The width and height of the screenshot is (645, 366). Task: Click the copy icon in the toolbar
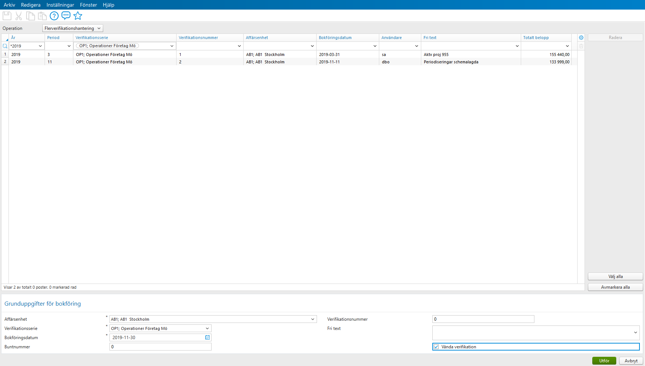(30, 15)
